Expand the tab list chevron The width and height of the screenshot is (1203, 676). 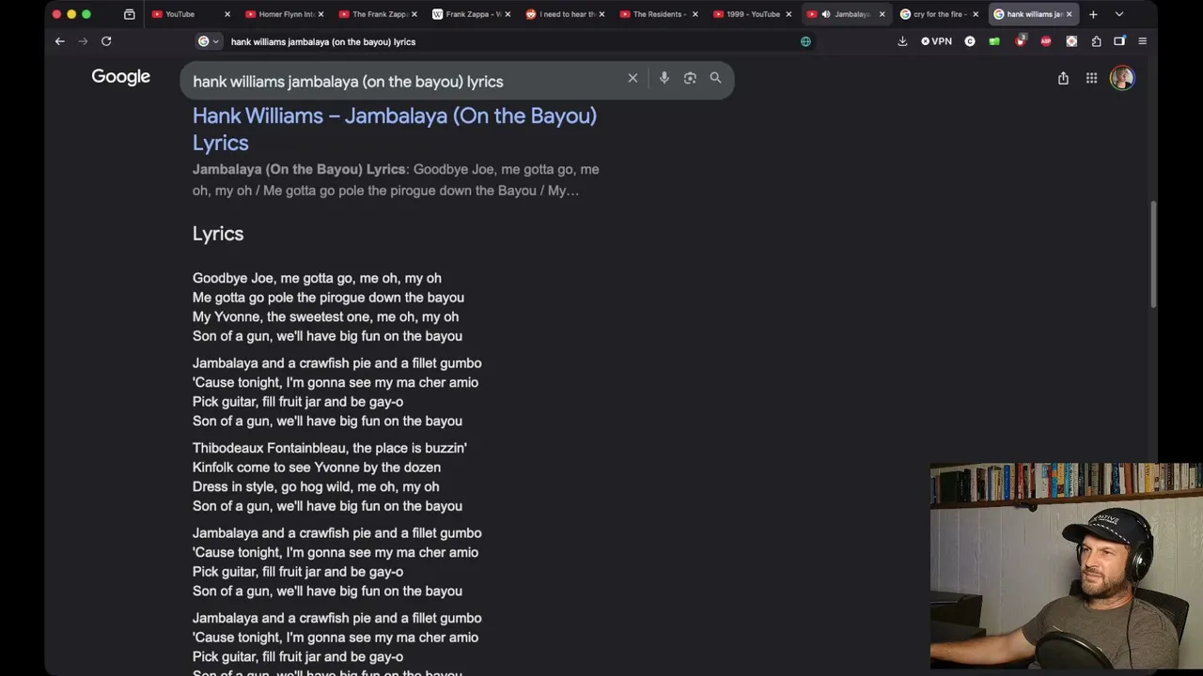pyautogui.click(x=1118, y=14)
